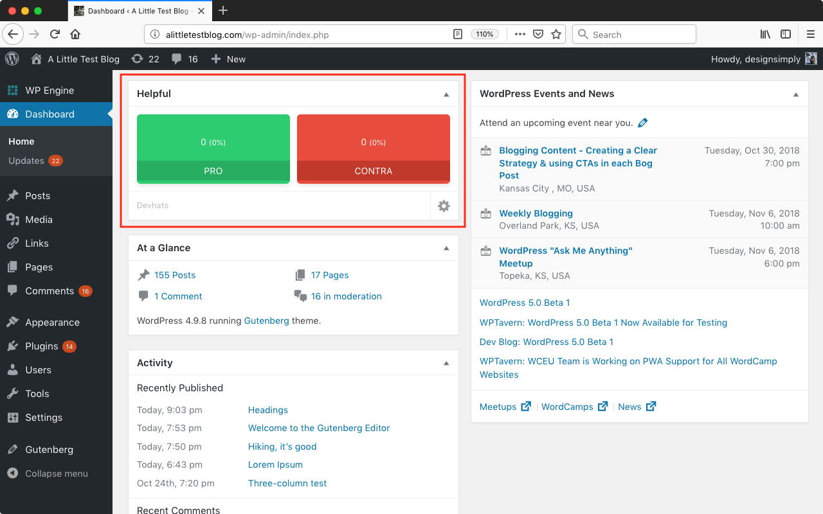Viewport: 823px width, 514px height.
Task: Open the Media library menu
Action: 56,220
